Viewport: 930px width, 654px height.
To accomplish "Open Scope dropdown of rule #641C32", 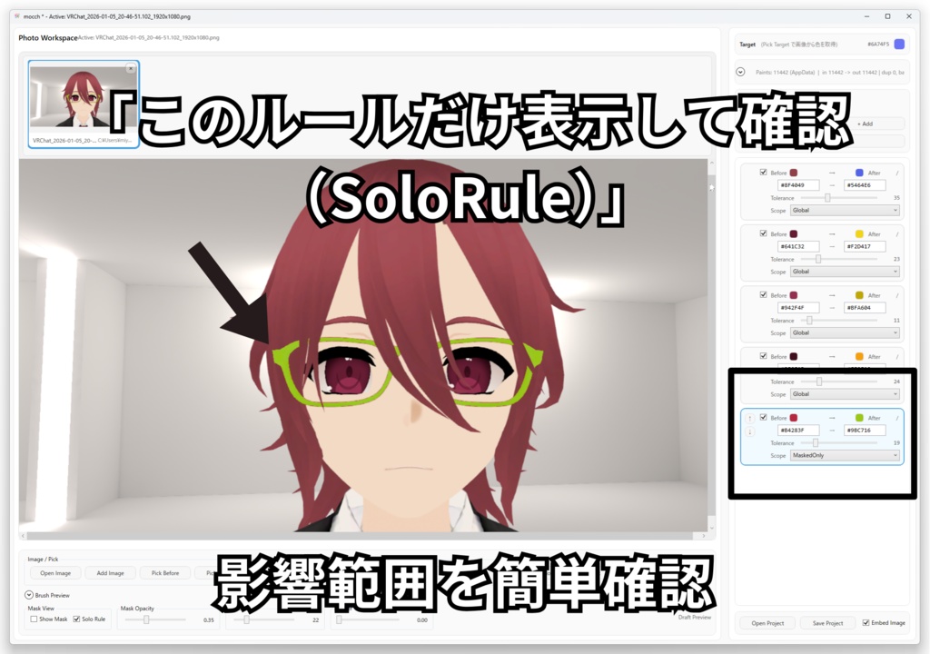I will tap(845, 272).
